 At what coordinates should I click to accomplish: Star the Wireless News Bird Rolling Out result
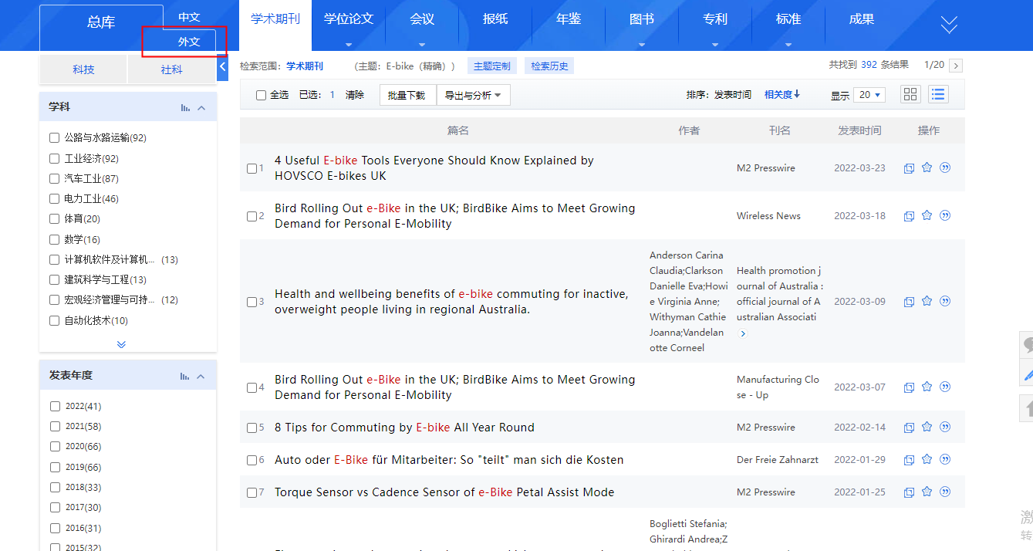(927, 215)
